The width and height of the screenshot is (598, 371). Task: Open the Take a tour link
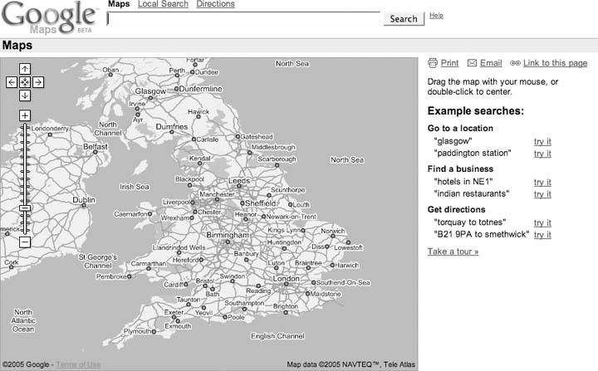pyautogui.click(x=453, y=251)
